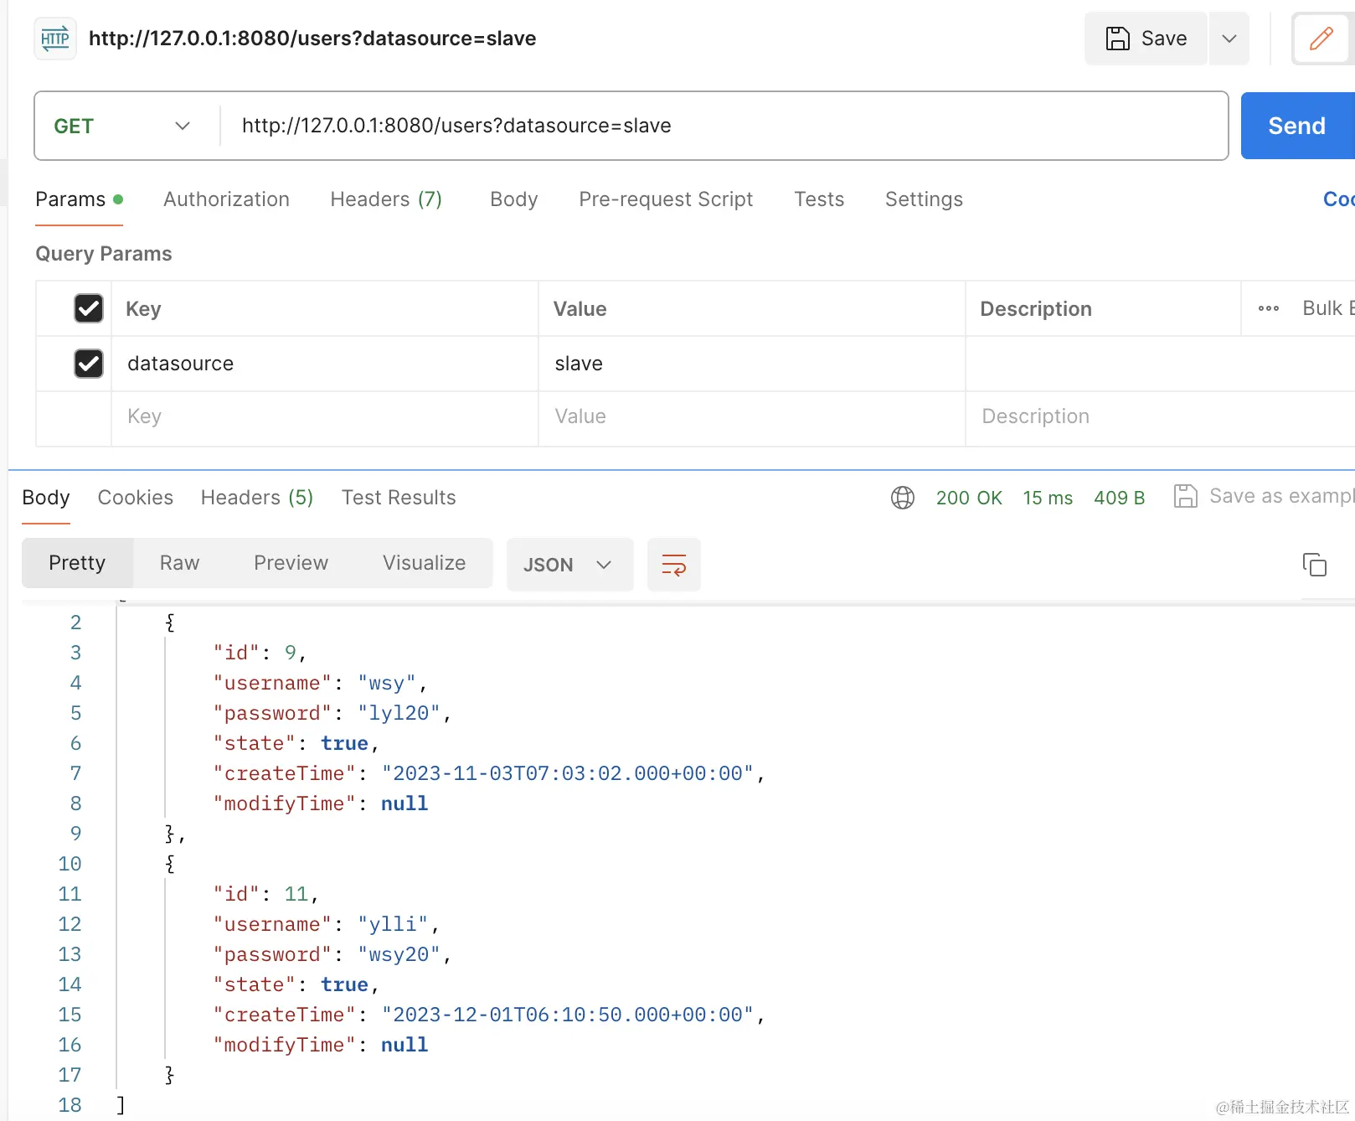Viewport: 1355px width, 1121px height.
Task: Copy the response body with copy icon
Action: [1314, 565]
